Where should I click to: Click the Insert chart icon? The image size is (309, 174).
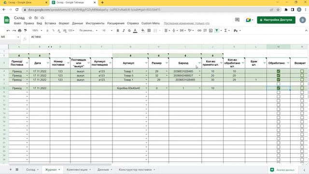[x=211, y=30]
